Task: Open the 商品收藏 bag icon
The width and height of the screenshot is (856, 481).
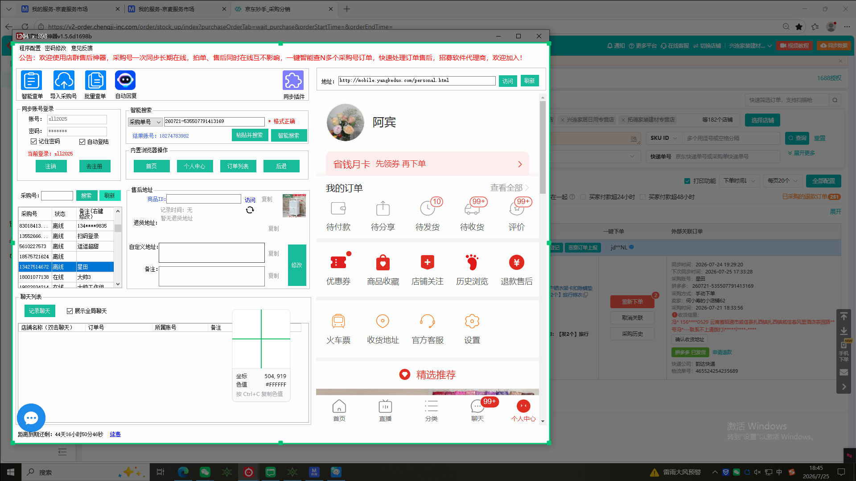Action: pyautogui.click(x=383, y=262)
